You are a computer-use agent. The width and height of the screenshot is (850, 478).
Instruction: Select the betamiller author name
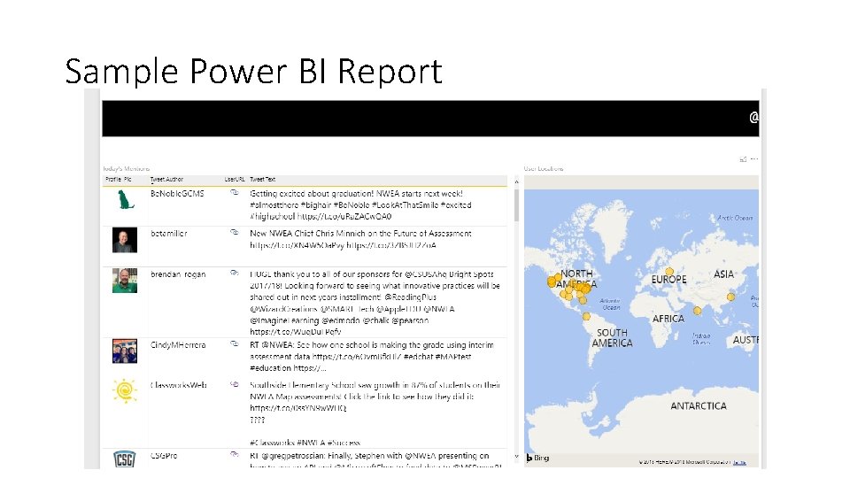pos(168,234)
